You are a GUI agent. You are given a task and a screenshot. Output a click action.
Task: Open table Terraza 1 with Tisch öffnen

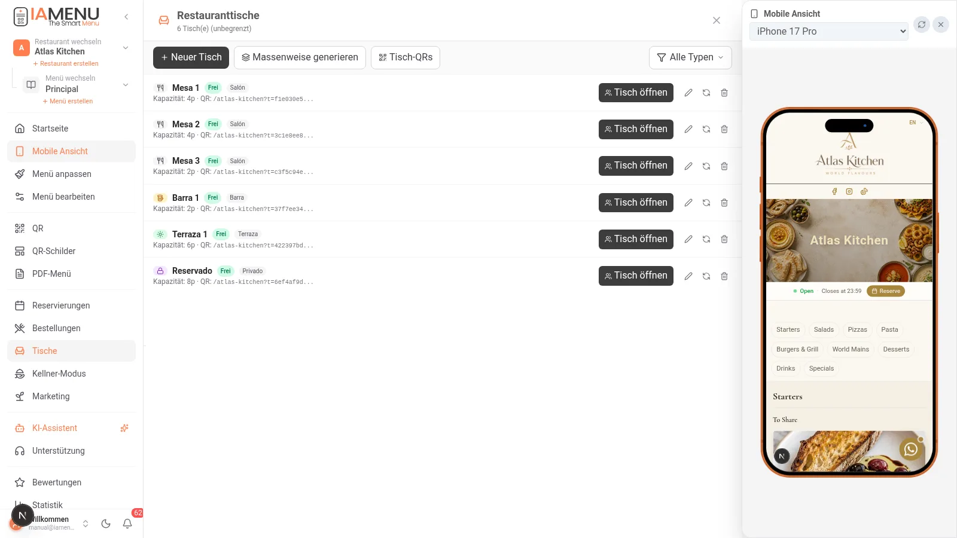pos(636,239)
